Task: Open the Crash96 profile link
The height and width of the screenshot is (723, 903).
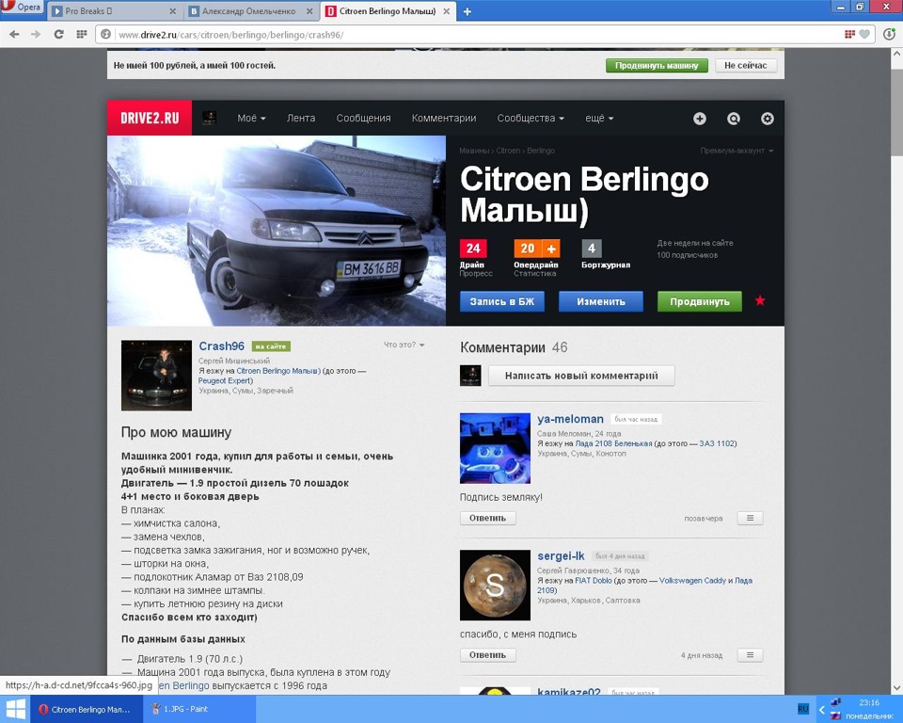Action: pyautogui.click(x=222, y=345)
